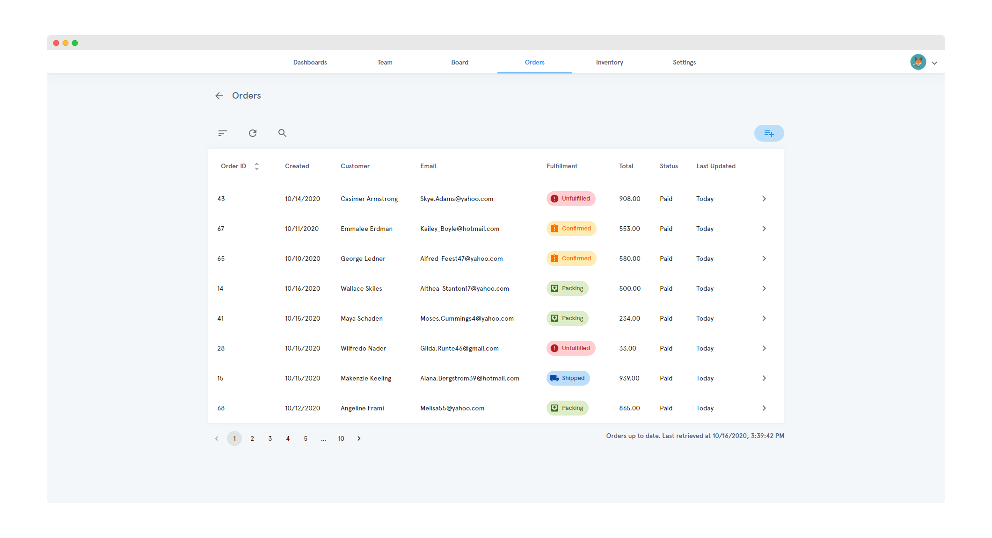Toggle the Order ID sort arrows
The height and width of the screenshot is (538, 992).
tap(257, 166)
